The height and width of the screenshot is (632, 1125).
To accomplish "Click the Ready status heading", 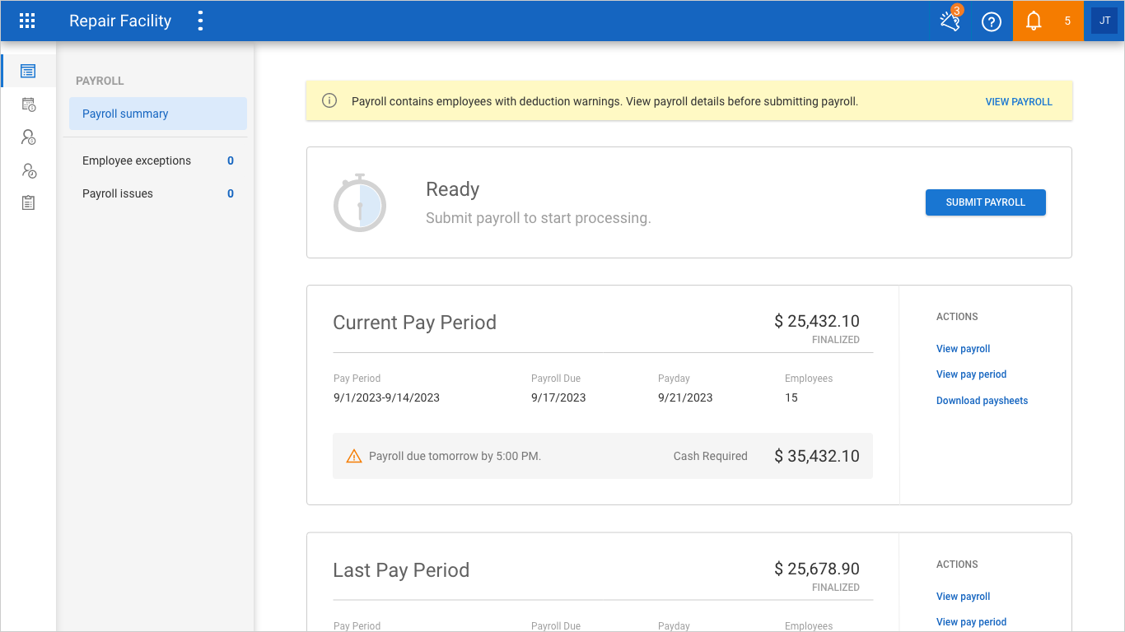I will [x=452, y=189].
